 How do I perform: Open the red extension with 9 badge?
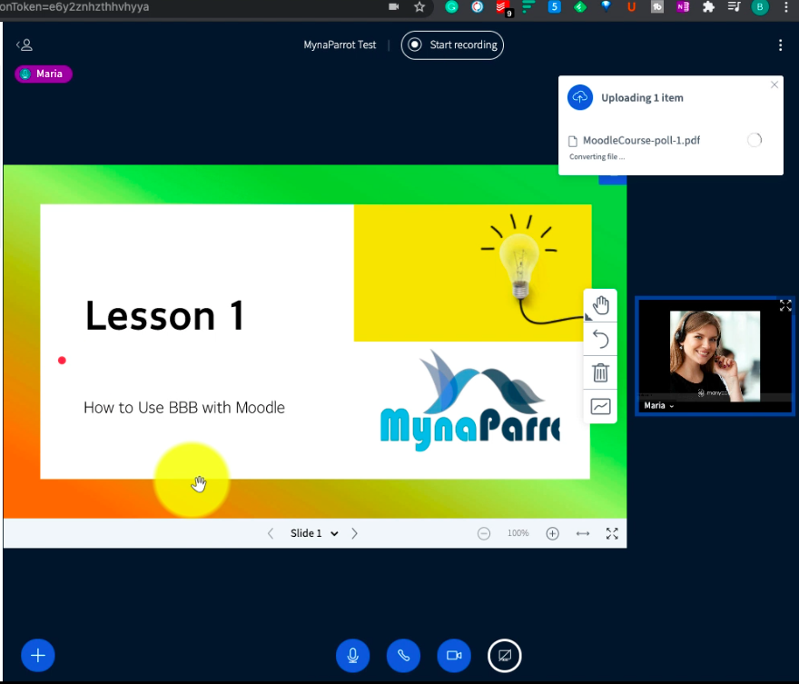503,8
